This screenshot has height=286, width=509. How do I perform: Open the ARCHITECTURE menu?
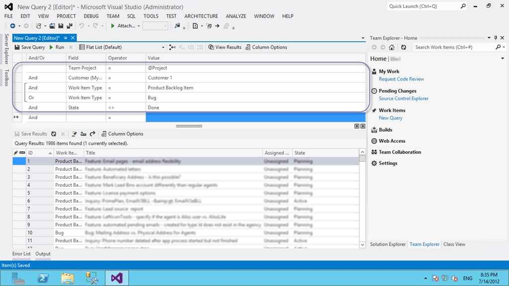201,16
